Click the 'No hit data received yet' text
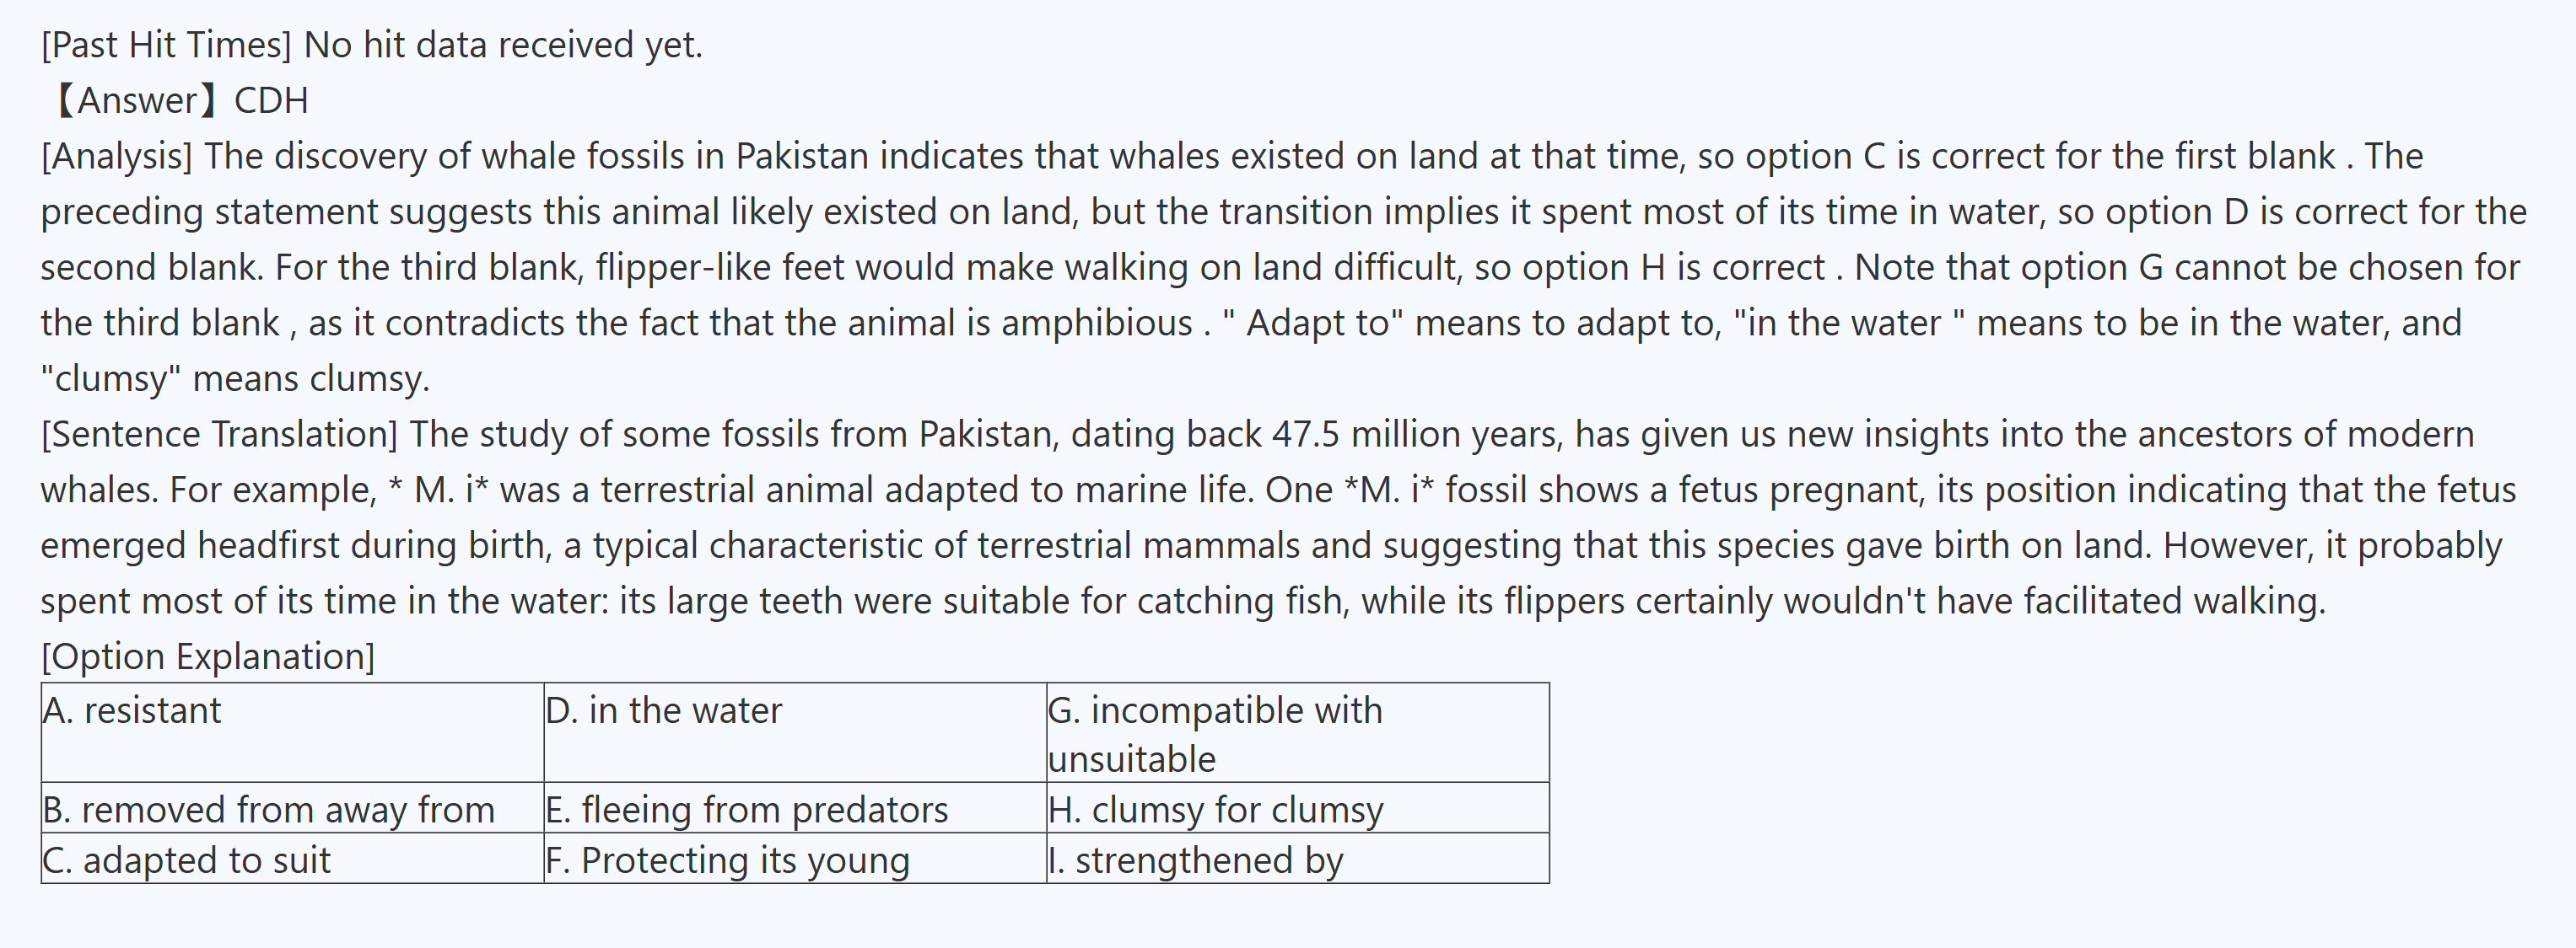Screen dimensions: 2576x948 pos(502,45)
